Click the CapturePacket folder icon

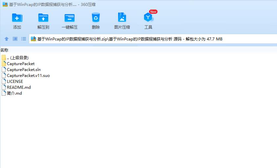(4, 63)
